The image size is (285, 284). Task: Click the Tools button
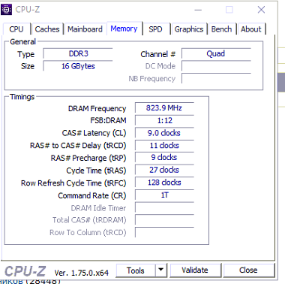click(x=136, y=270)
